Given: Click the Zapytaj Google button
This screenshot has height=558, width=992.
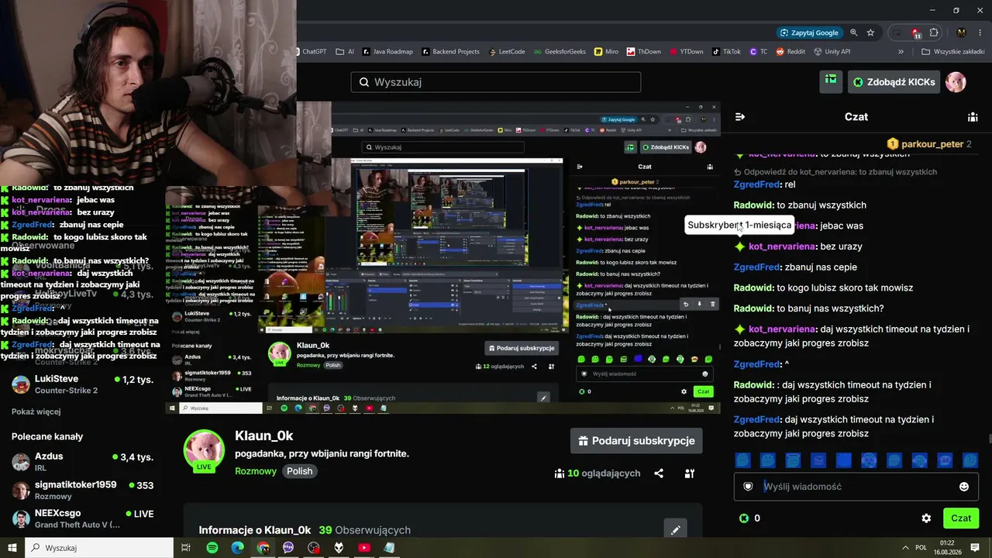Looking at the screenshot, I should click(809, 33).
